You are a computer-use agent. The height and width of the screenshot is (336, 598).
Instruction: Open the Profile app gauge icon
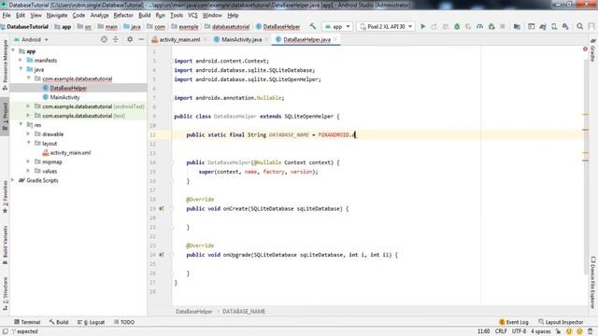pos(479,27)
